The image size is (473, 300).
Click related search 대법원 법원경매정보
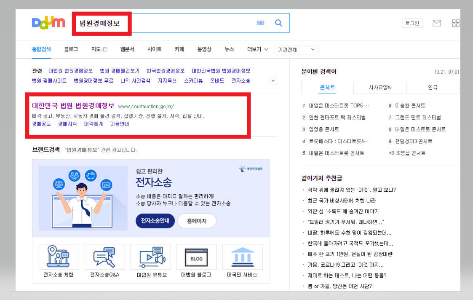71,71
